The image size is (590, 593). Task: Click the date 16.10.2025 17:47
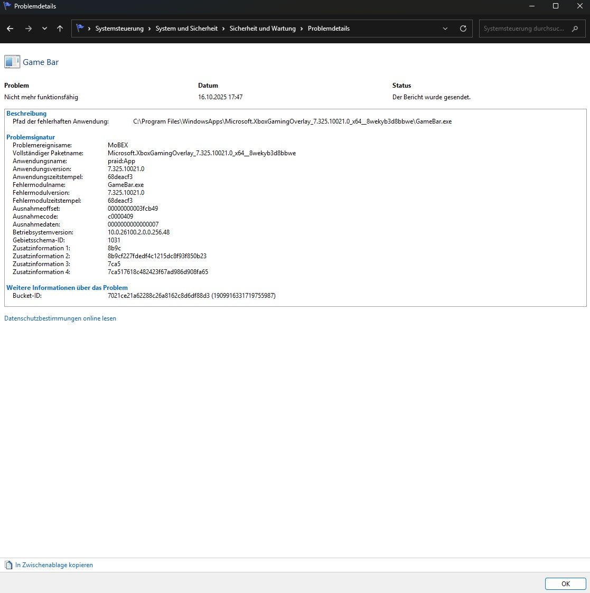tap(220, 97)
